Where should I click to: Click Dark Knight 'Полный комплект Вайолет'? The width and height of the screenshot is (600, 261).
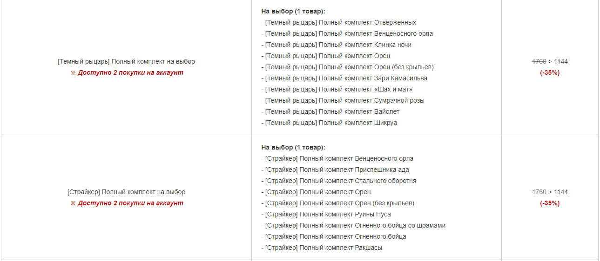pyautogui.click(x=330, y=111)
